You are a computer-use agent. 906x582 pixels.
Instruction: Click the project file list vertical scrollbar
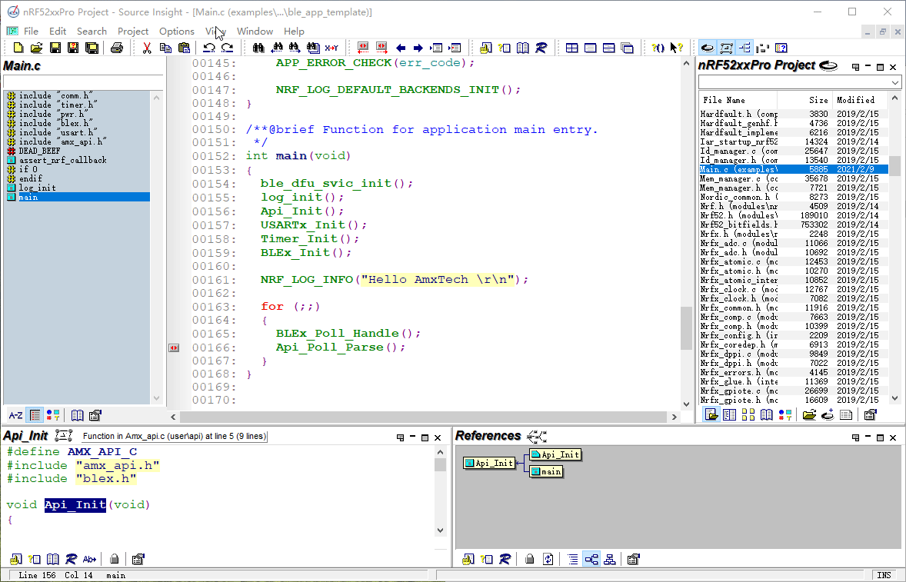(x=894, y=248)
